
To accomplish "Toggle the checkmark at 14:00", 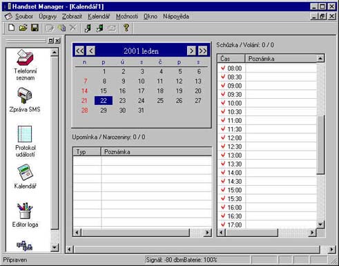I will pyautogui.click(x=223, y=173).
